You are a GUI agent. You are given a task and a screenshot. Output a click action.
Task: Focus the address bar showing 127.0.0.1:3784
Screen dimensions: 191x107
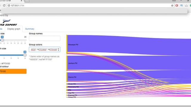[90, 5]
